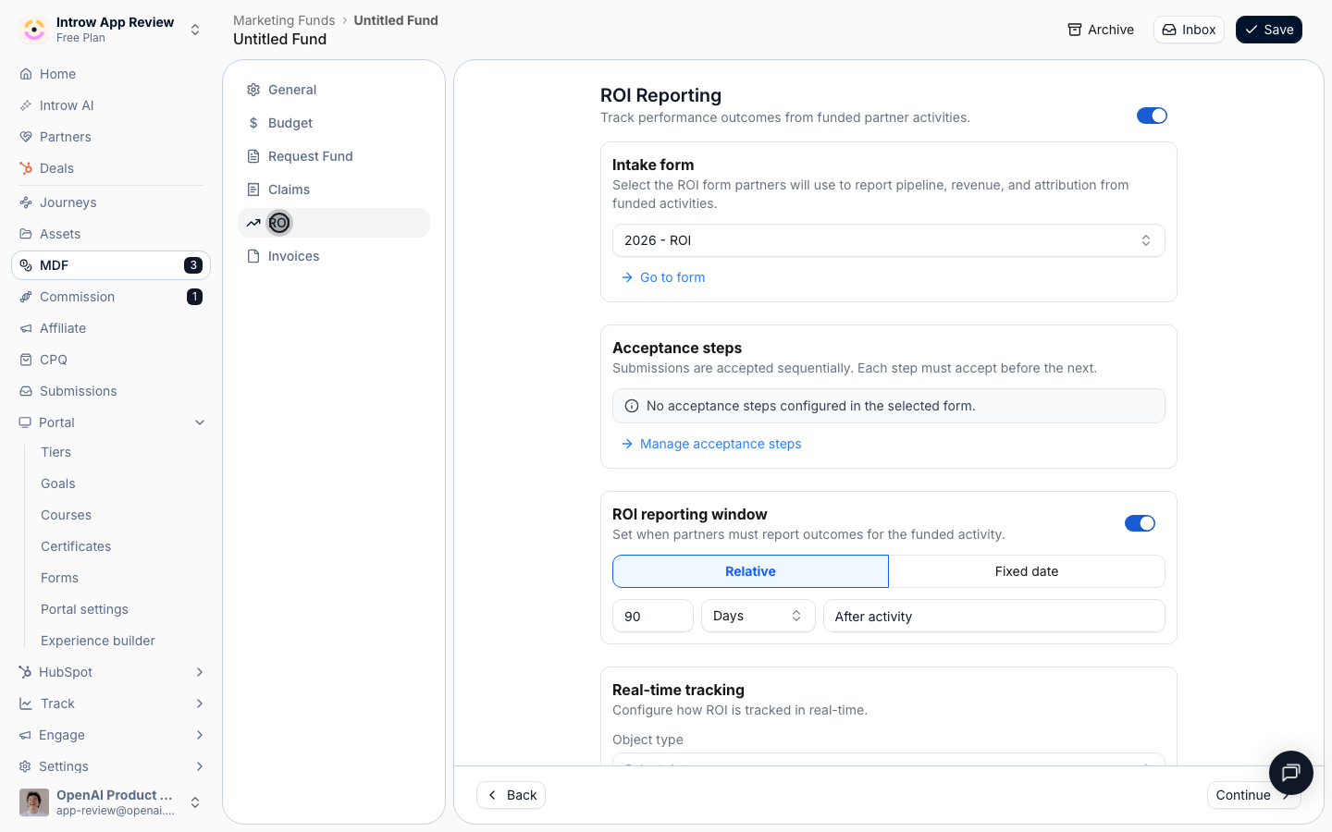Open Invoices fund section
The image size is (1332, 832).
click(334, 256)
